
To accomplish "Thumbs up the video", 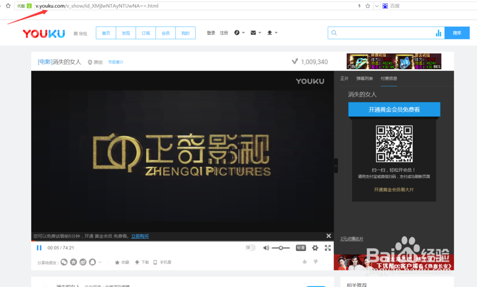I will tap(304, 262).
